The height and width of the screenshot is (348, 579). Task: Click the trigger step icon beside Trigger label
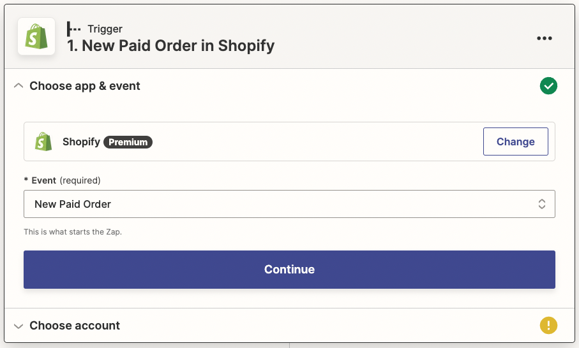tap(73, 29)
